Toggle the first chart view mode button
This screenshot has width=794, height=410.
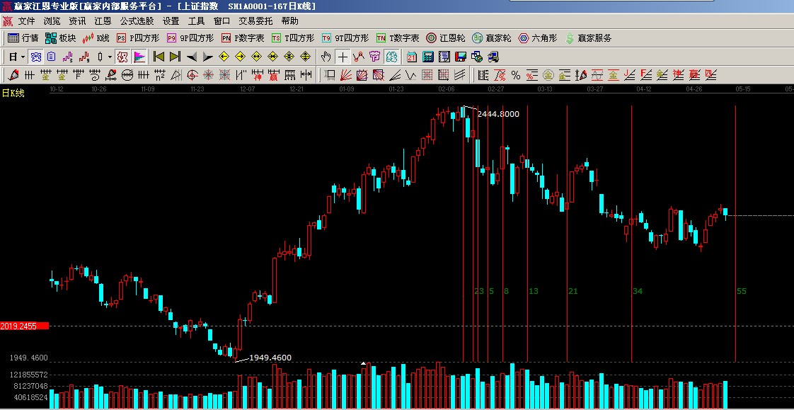[35, 57]
